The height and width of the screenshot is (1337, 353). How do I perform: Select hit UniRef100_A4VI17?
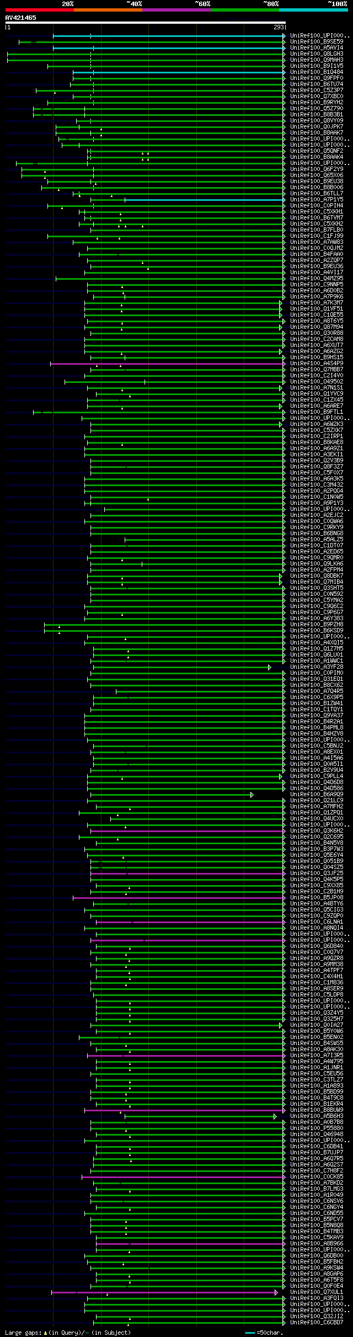(x=317, y=273)
